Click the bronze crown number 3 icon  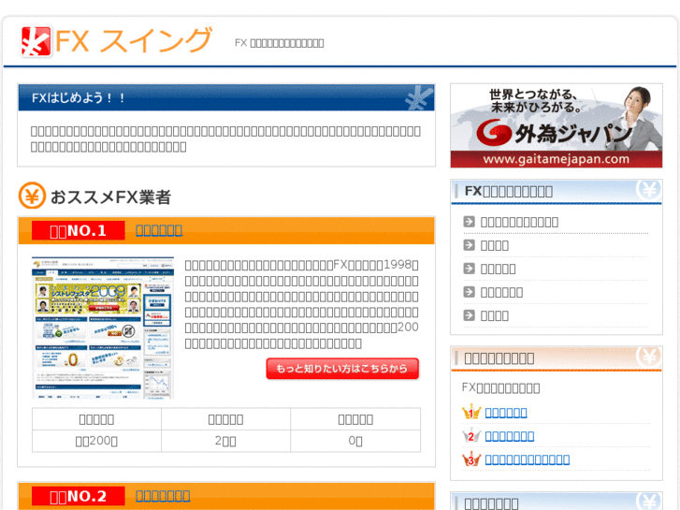pyautogui.click(x=471, y=459)
